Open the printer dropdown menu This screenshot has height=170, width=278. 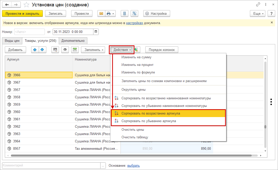click(x=110, y=13)
